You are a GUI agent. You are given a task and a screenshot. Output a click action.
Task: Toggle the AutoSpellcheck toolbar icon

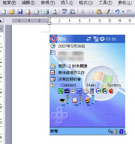(73, 12)
